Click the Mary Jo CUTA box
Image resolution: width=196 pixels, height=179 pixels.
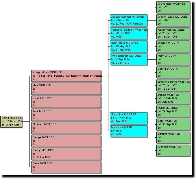tap(173, 59)
